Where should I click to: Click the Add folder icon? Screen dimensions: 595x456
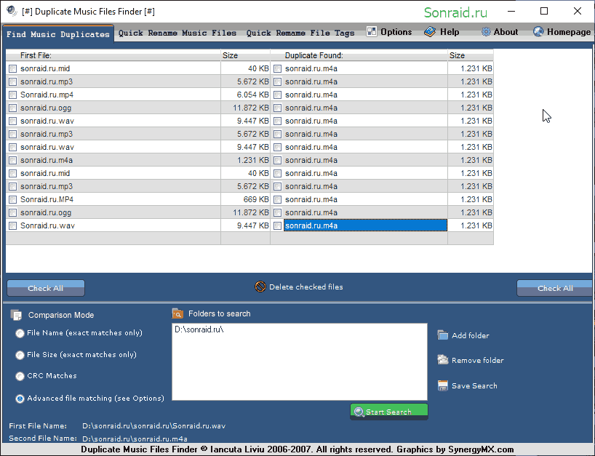pos(443,335)
